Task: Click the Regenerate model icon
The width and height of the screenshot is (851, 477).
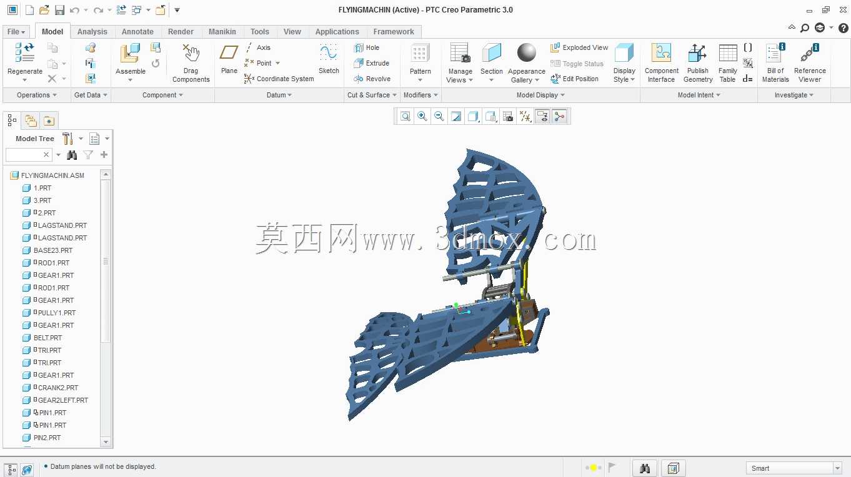Action: [25, 54]
